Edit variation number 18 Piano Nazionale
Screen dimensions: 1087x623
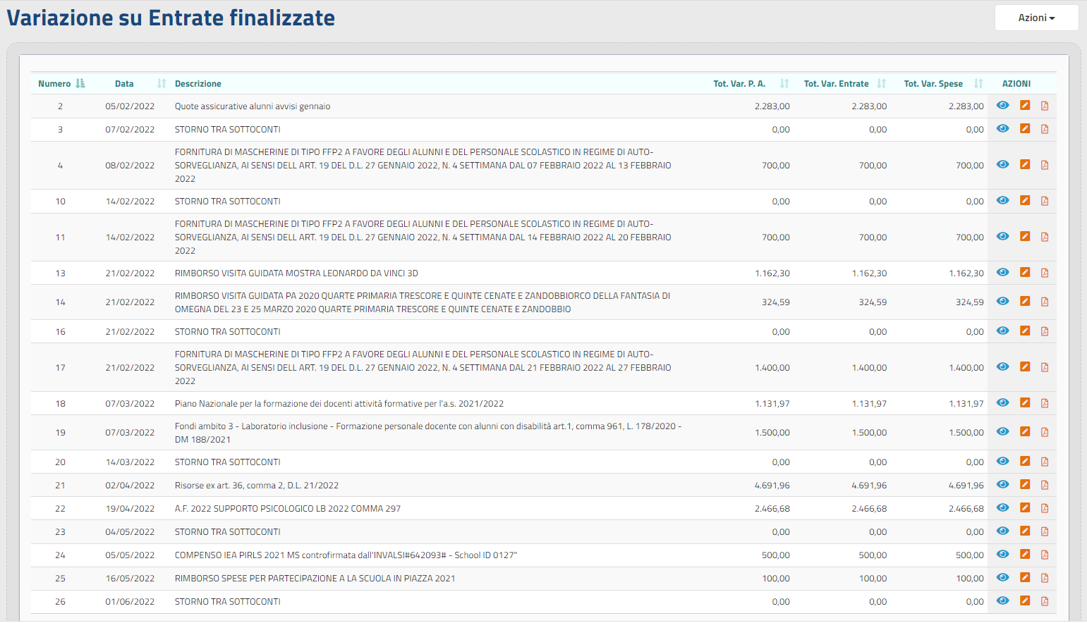pos(1025,403)
